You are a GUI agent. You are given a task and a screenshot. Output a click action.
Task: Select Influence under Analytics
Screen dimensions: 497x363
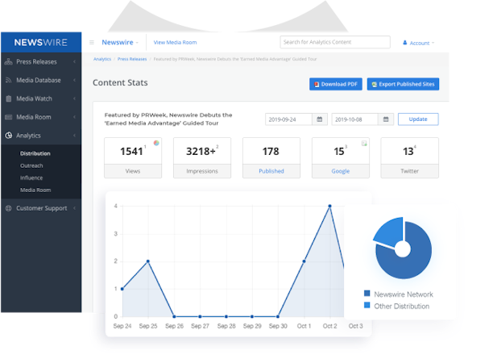point(31,177)
